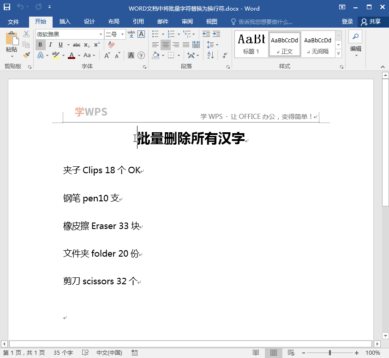Click the 登录 sign-in link
The width and height of the screenshot is (389, 358).
[x=347, y=22]
